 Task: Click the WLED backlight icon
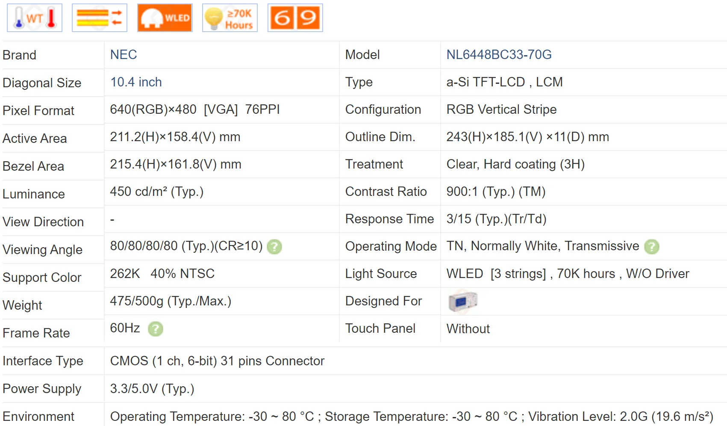coord(165,18)
